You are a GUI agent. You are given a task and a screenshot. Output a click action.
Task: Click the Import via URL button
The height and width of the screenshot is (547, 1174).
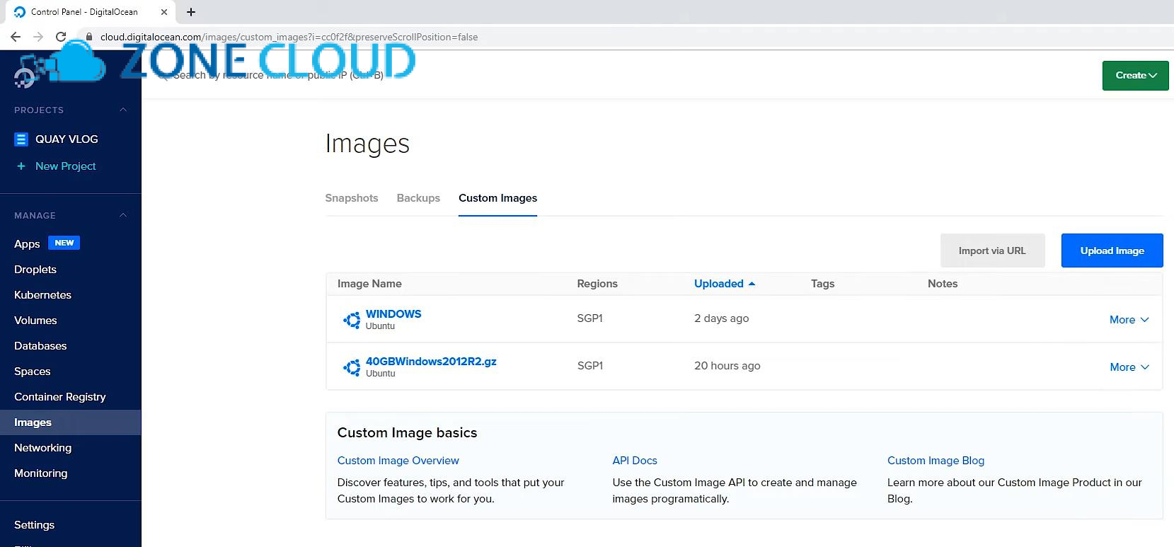coord(991,251)
